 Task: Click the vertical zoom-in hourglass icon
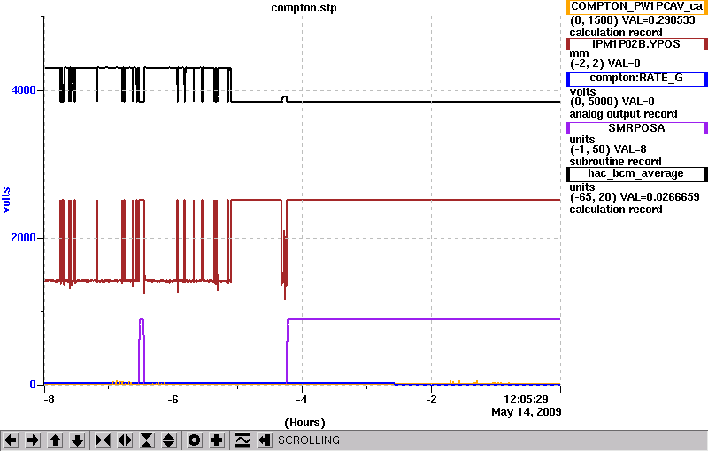tap(147, 440)
